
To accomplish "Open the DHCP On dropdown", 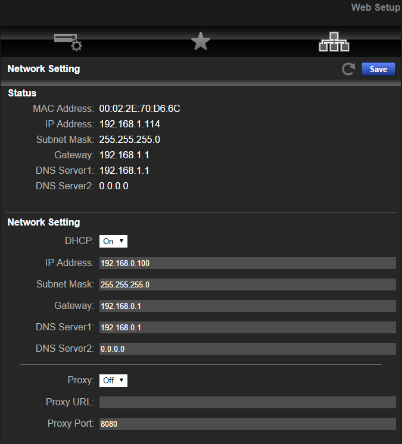I will (113, 241).
